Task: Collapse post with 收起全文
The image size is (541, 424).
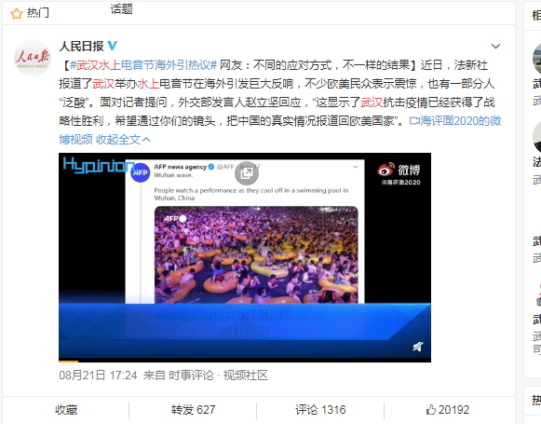Action: [123, 140]
